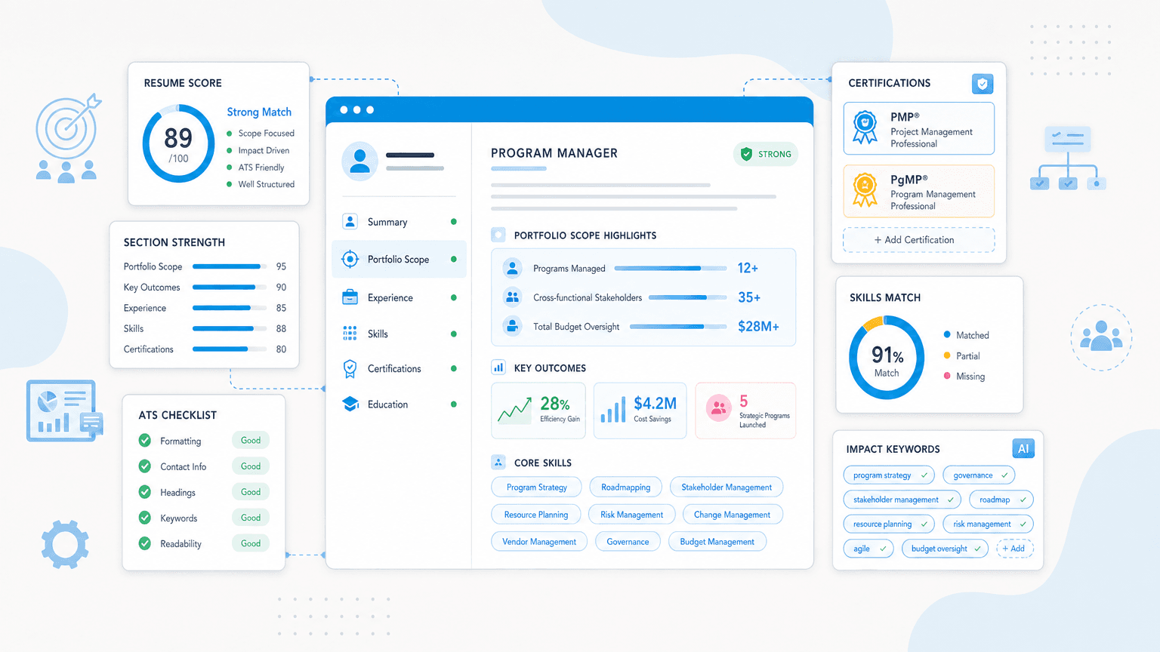Toggle the Formatting check mark
Screen dimensions: 1160x652
[145, 441]
